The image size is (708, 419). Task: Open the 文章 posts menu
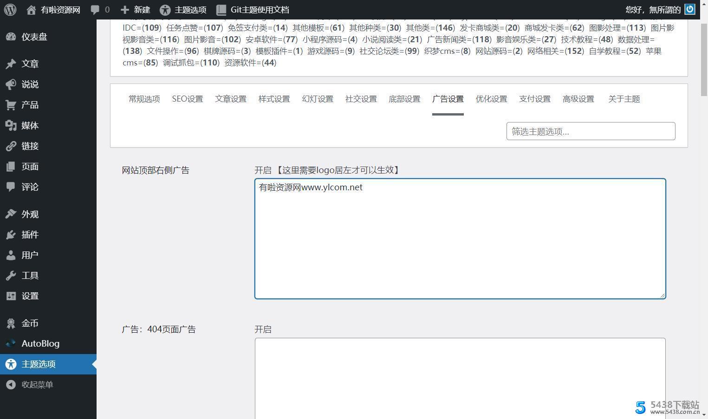[30, 64]
